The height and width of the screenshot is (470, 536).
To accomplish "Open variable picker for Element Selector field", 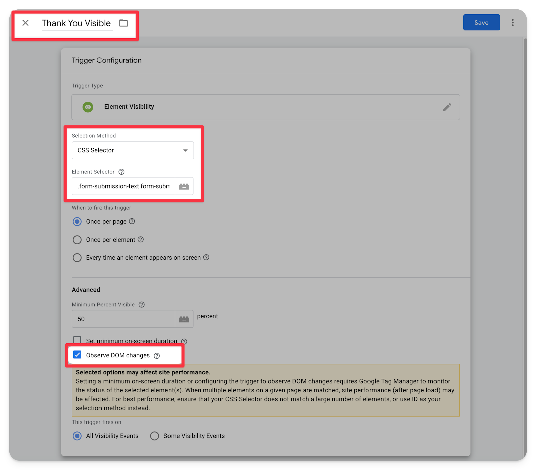I will (184, 186).
